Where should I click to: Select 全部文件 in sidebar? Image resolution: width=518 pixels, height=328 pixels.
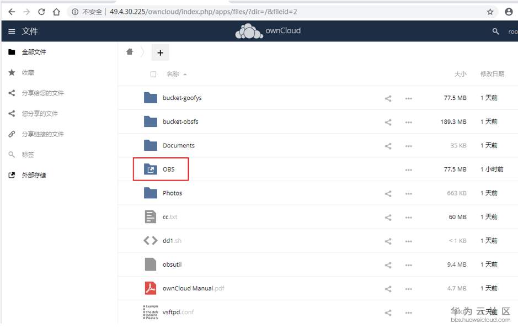click(34, 52)
